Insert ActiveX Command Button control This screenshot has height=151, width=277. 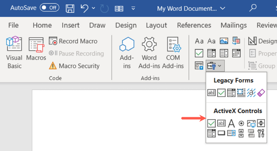(221, 133)
